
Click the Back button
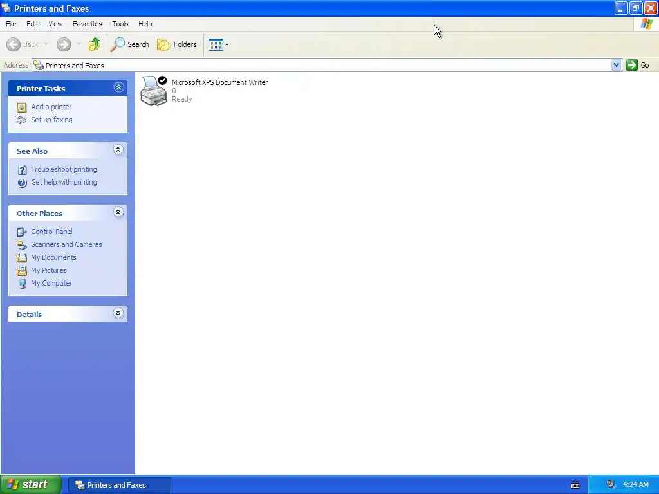[23, 44]
